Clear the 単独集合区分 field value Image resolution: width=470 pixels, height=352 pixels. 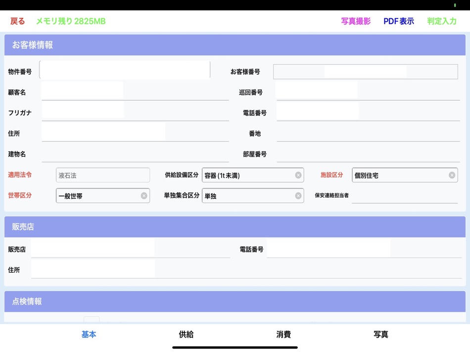[x=298, y=196]
